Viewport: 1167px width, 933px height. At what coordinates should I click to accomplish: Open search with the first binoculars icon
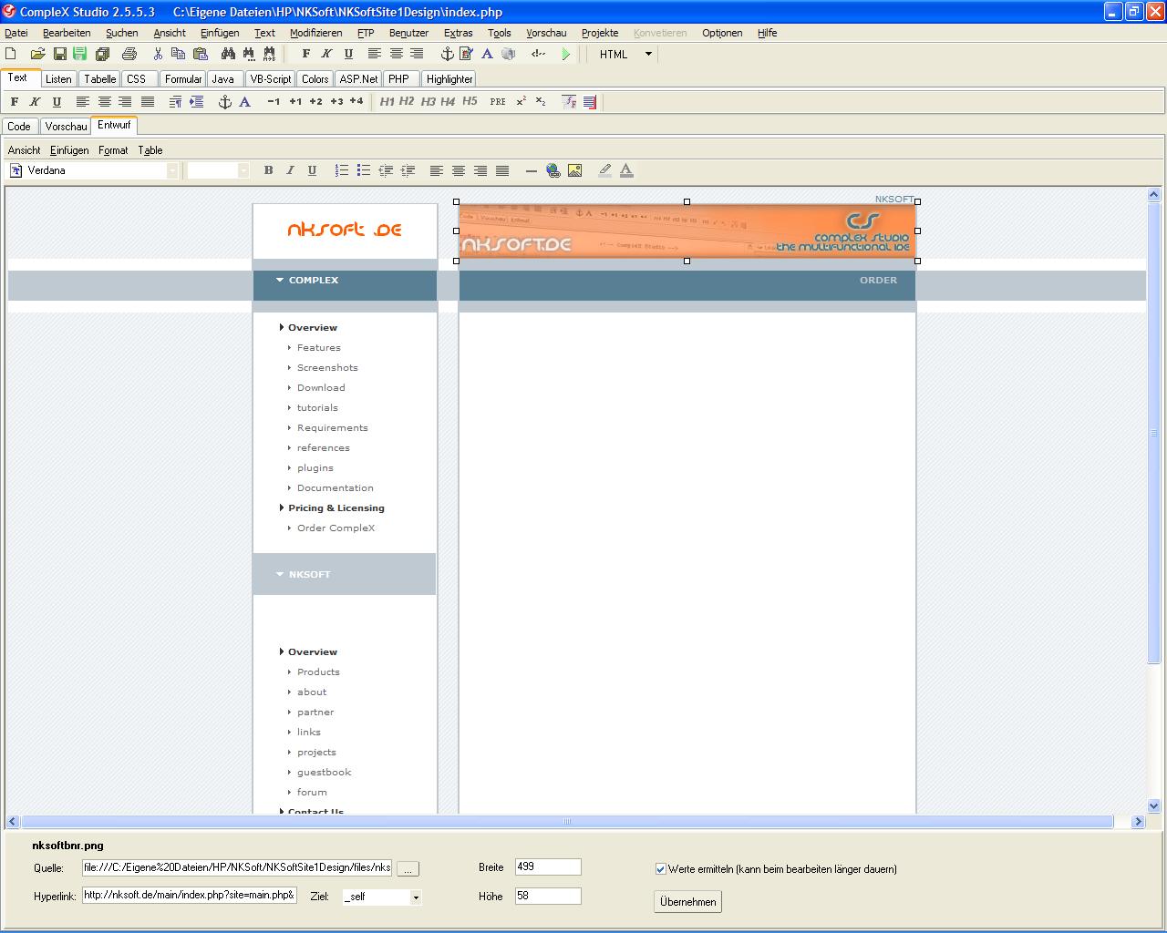click(x=228, y=55)
